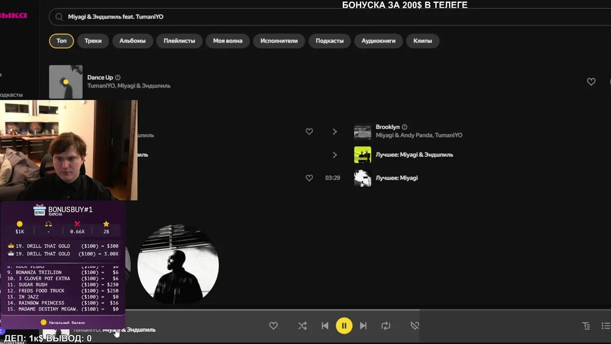Open the Подкасты tab
611x344 pixels.
point(329,41)
